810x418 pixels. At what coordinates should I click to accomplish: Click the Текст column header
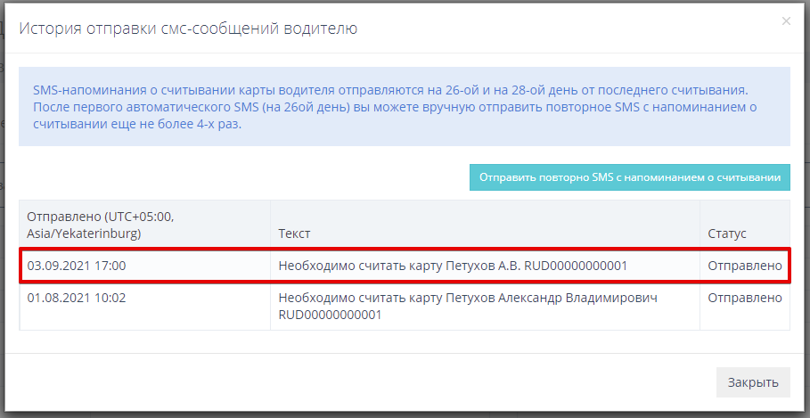(294, 234)
